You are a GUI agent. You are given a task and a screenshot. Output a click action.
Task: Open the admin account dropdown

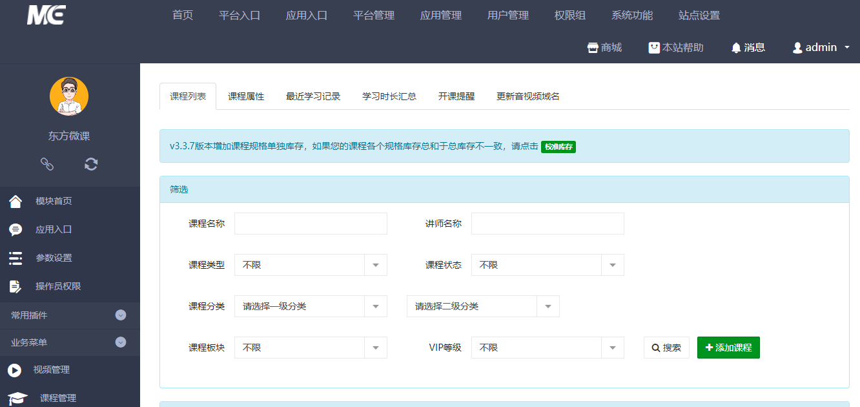point(820,47)
